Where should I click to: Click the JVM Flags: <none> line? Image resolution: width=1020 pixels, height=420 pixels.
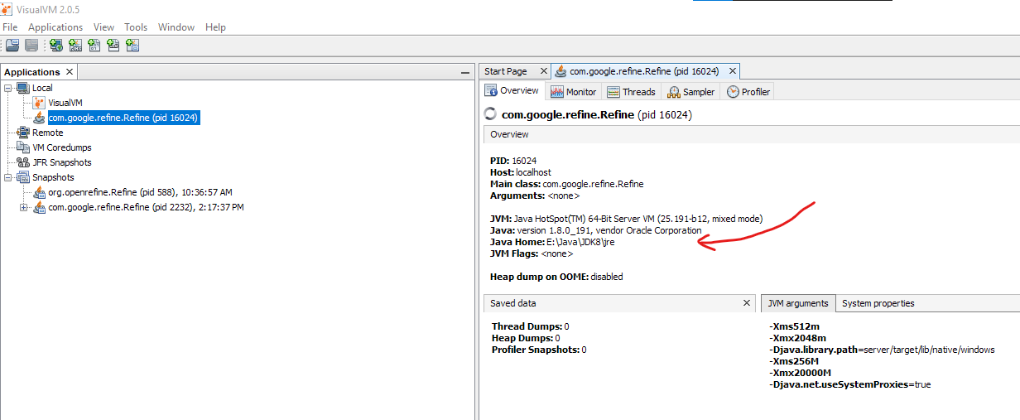(x=532, y=253)
